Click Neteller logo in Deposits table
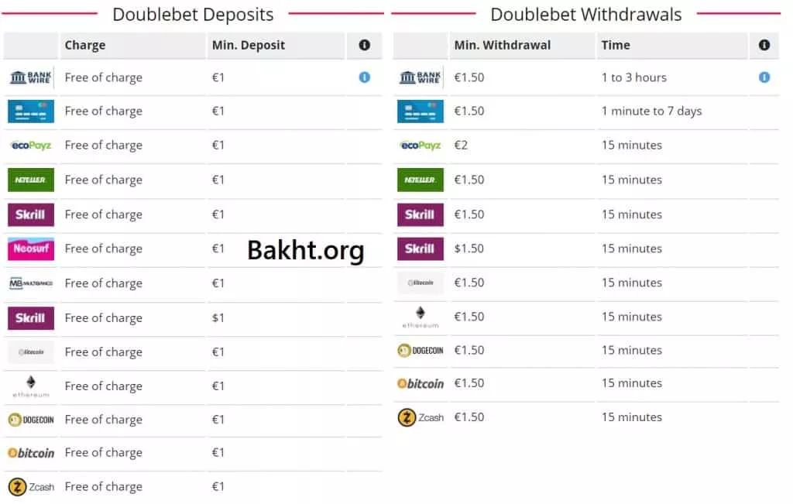This screenshot has width=793, height=504. coord(31,180)
